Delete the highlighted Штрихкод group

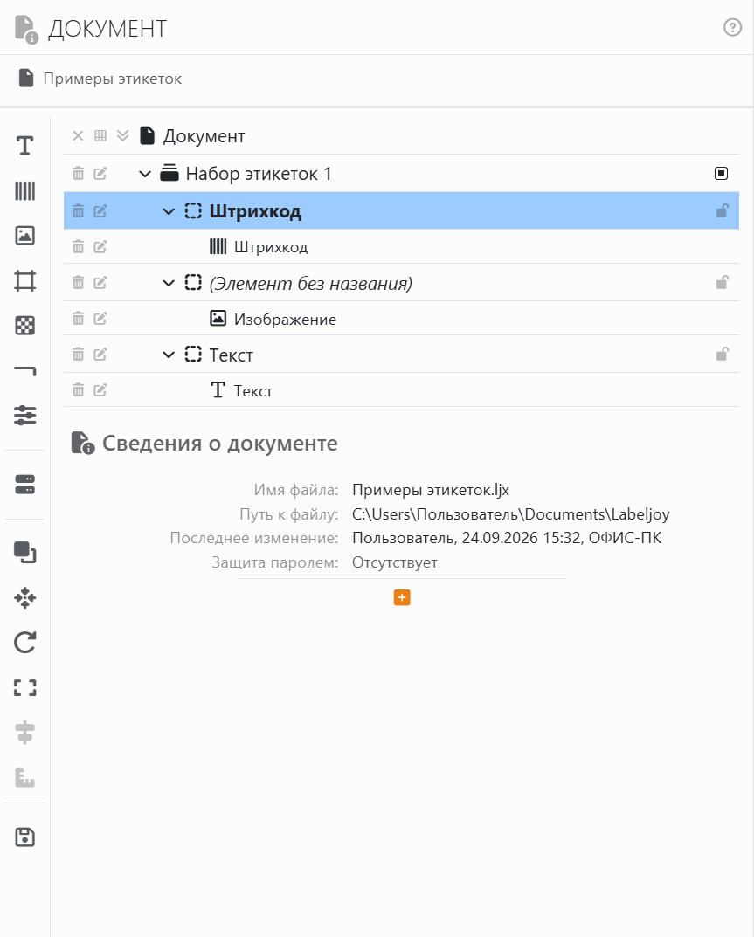coord(78,211)
